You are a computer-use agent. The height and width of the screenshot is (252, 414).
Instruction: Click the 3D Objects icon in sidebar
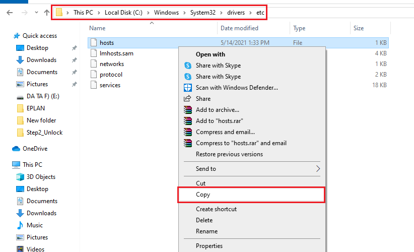(x=20, y=177)
